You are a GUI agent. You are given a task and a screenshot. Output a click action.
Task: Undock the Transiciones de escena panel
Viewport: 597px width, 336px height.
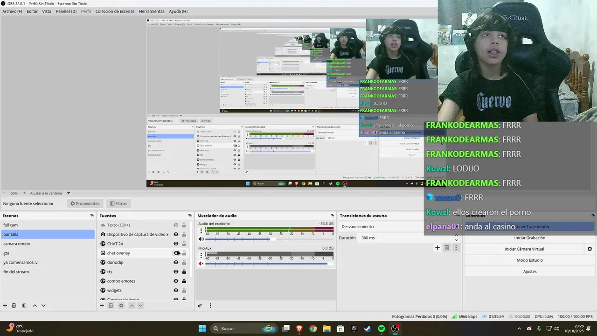[458, 216]
